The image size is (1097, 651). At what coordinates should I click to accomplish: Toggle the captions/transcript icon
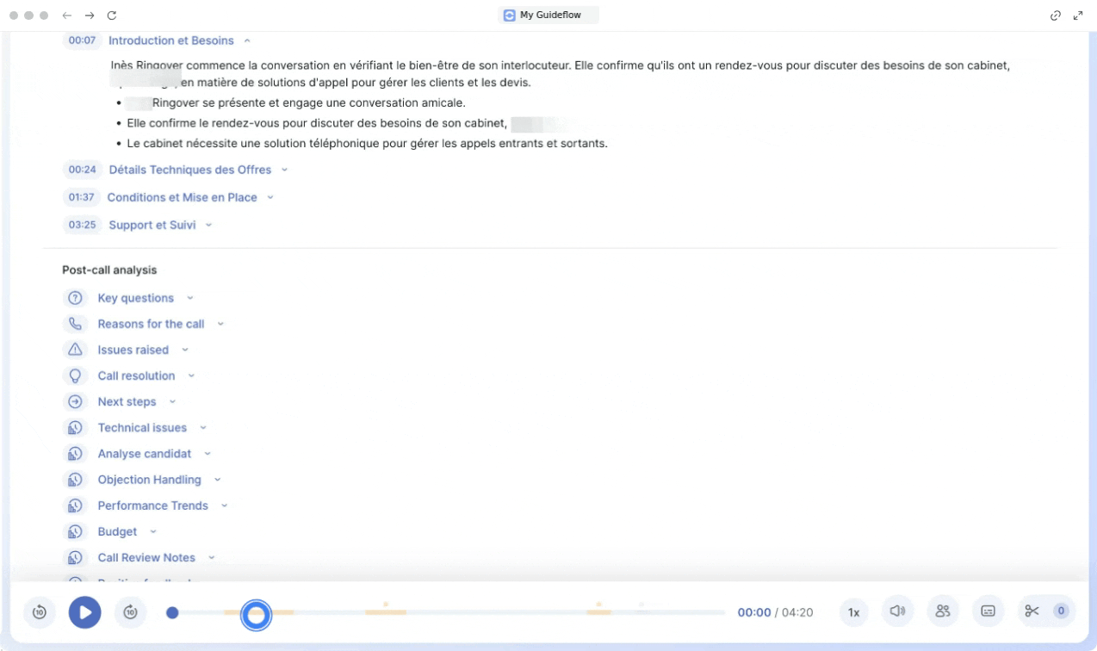tap(989, 611)
